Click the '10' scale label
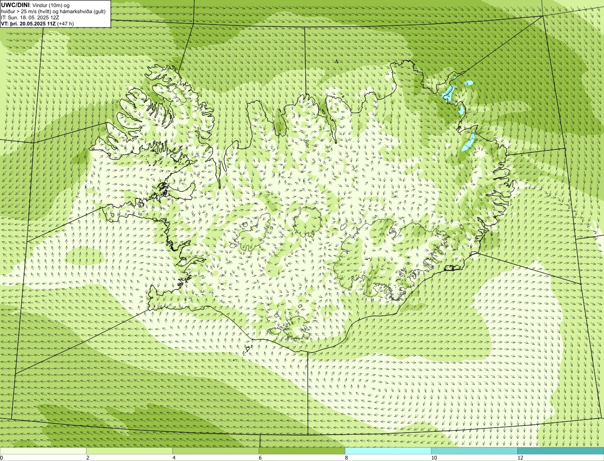Screen dimensions: 604x461 [434, 458]
